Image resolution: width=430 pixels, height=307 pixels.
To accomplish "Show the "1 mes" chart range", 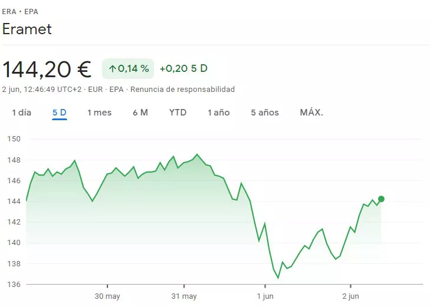I will (99, 113).
